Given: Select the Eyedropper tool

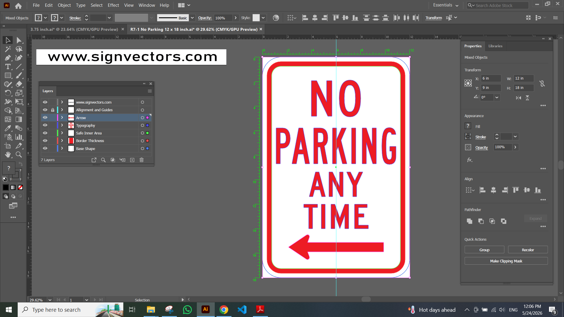Looking at the screenshot, I should point(8,128).
